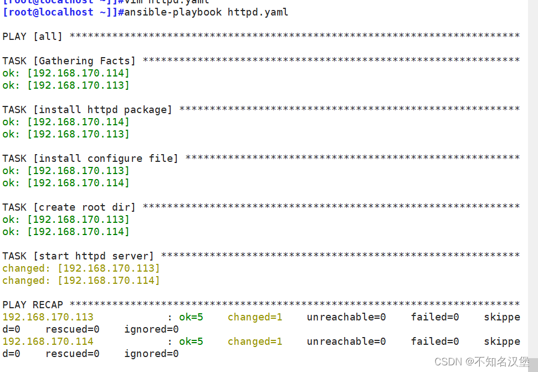
Task: Click ignored=0 below the 192.168.170.114 recap row
Action: point(151,354)
